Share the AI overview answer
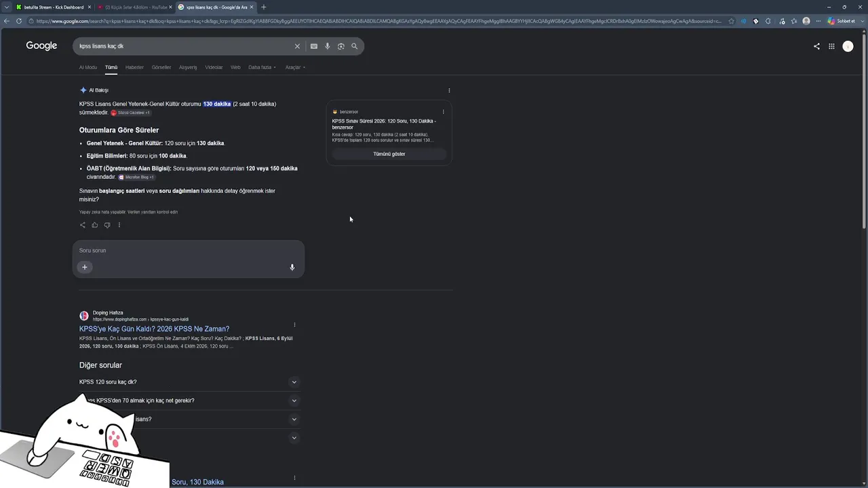Image resolution: width=868 pixels, height=488 pixels. coord(83,225)
